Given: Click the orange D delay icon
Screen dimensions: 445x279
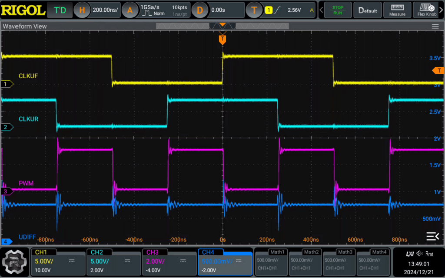Looking at the screenshot, I should pyautogui.click(x=200, y=10).
